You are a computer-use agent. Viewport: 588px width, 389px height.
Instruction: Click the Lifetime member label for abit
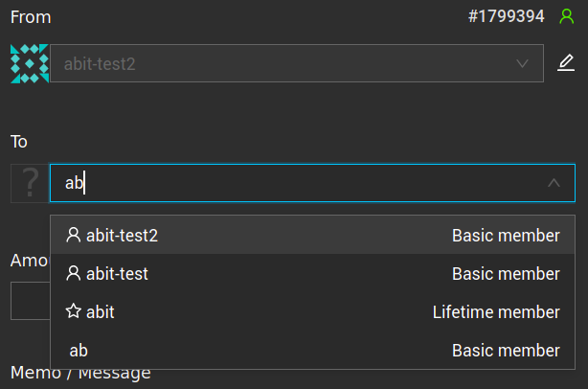point(496,312)
